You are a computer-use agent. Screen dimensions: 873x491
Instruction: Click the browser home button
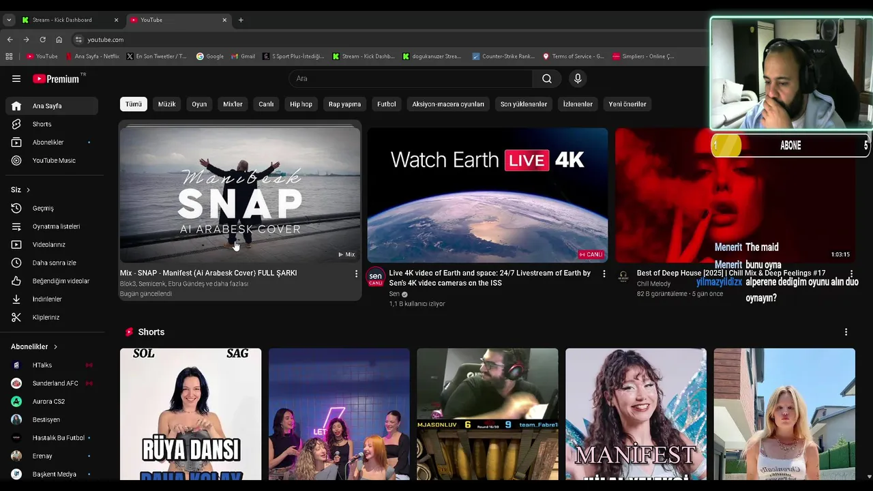coord(59,40)
